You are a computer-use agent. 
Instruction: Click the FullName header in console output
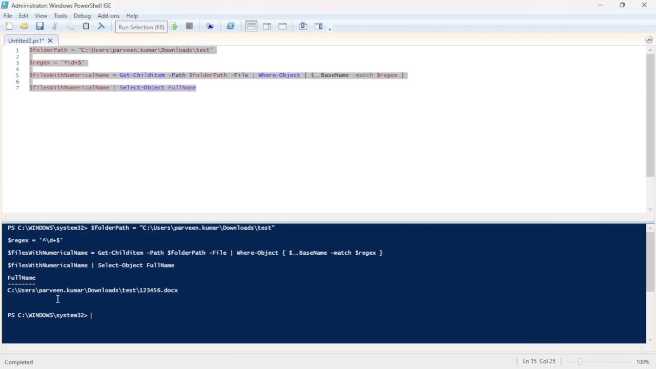click(x=22, y=278)
